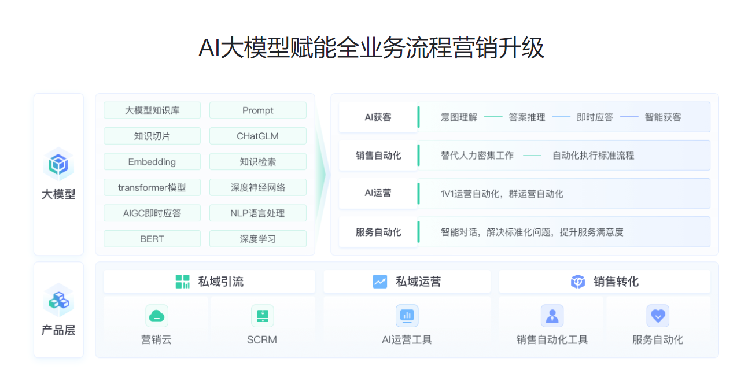Click the 销售自动化工具 person icon

(552, 316)
